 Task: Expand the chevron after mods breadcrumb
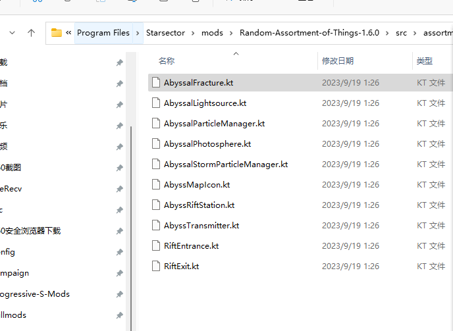[x=231, y=33]
